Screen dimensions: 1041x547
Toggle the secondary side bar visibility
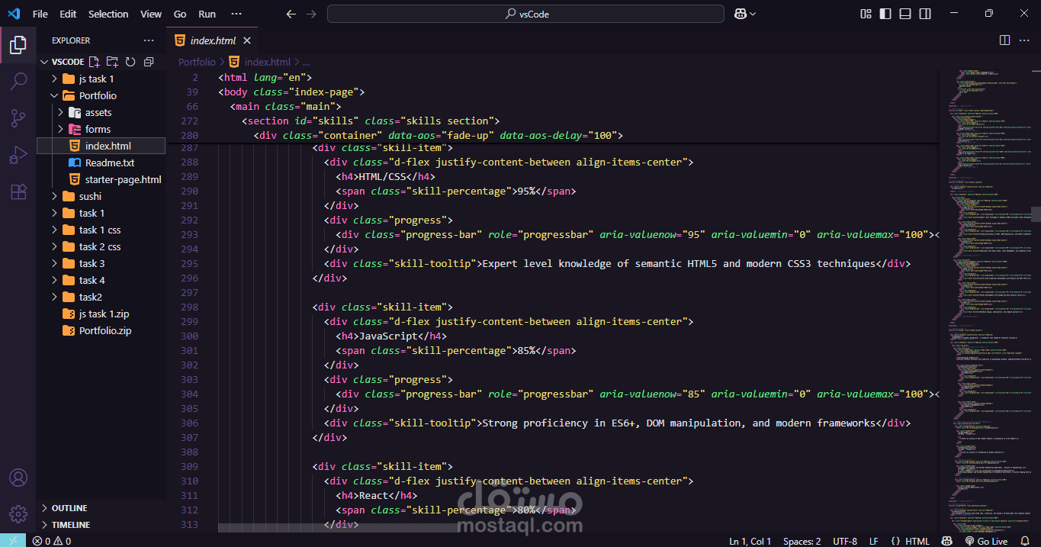tap(925, 14)
